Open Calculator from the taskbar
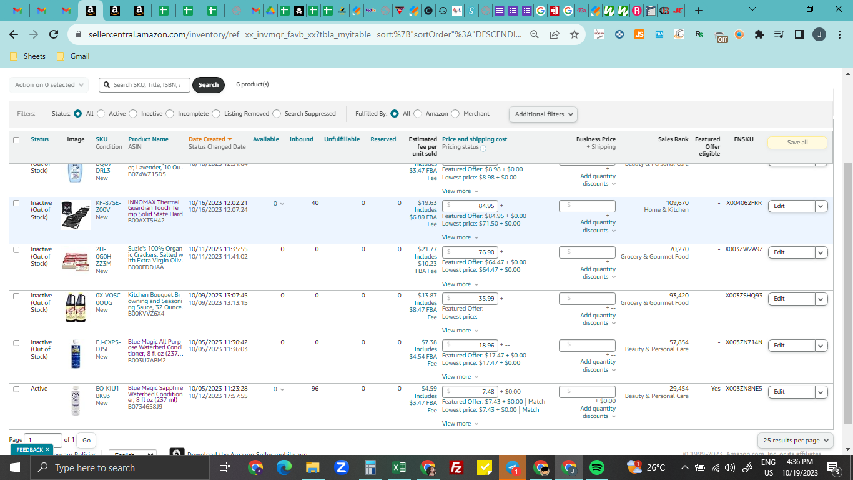The width and height of the screenshot is (853, 480). tap(370, 467)
